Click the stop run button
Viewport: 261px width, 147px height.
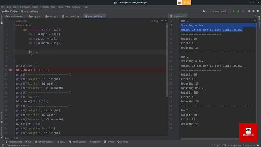[243, 11]
